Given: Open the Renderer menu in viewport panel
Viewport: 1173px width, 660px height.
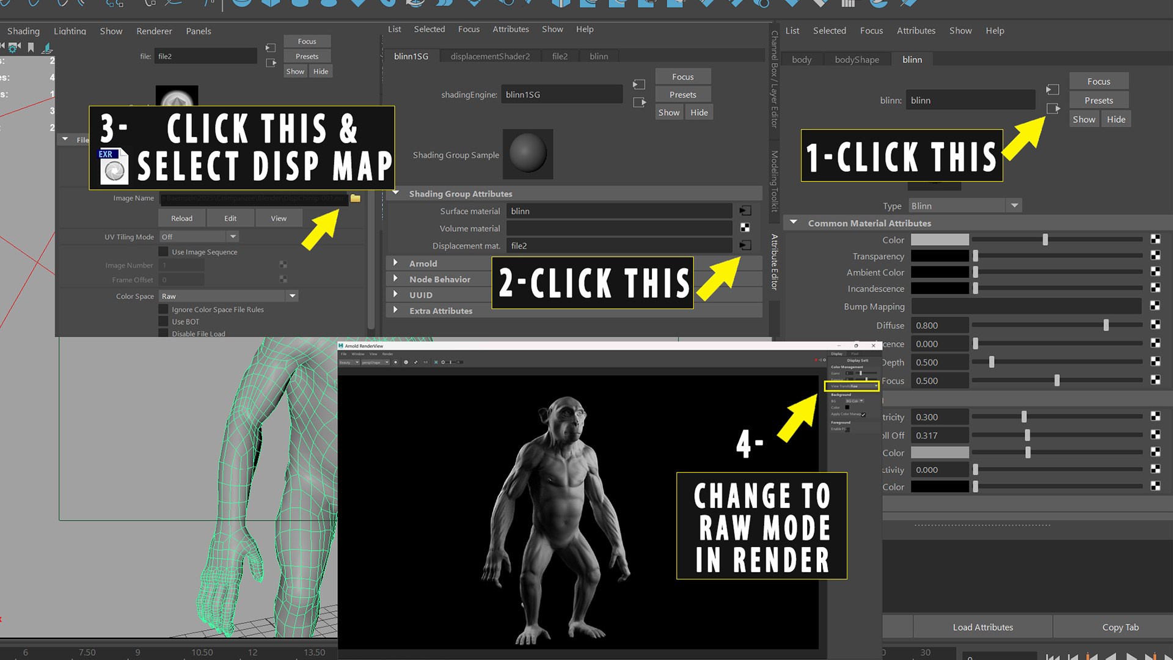Looking at the screenshot, I should pyautogui.click(x=154, y=31).
